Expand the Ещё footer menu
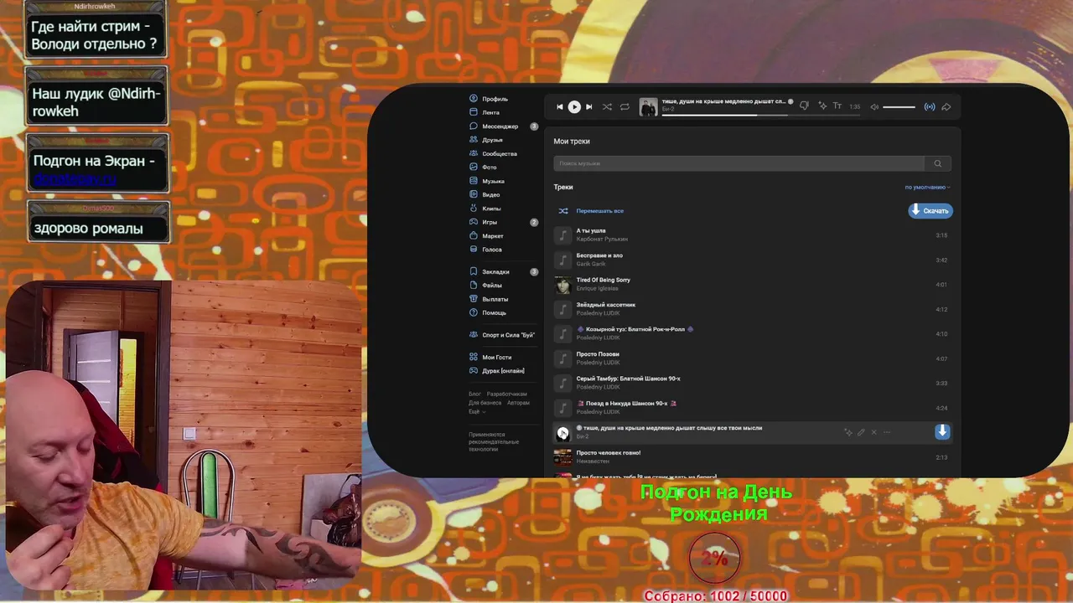The height and width of the screenshot is (603, 1073). click(x=475, y=412)
